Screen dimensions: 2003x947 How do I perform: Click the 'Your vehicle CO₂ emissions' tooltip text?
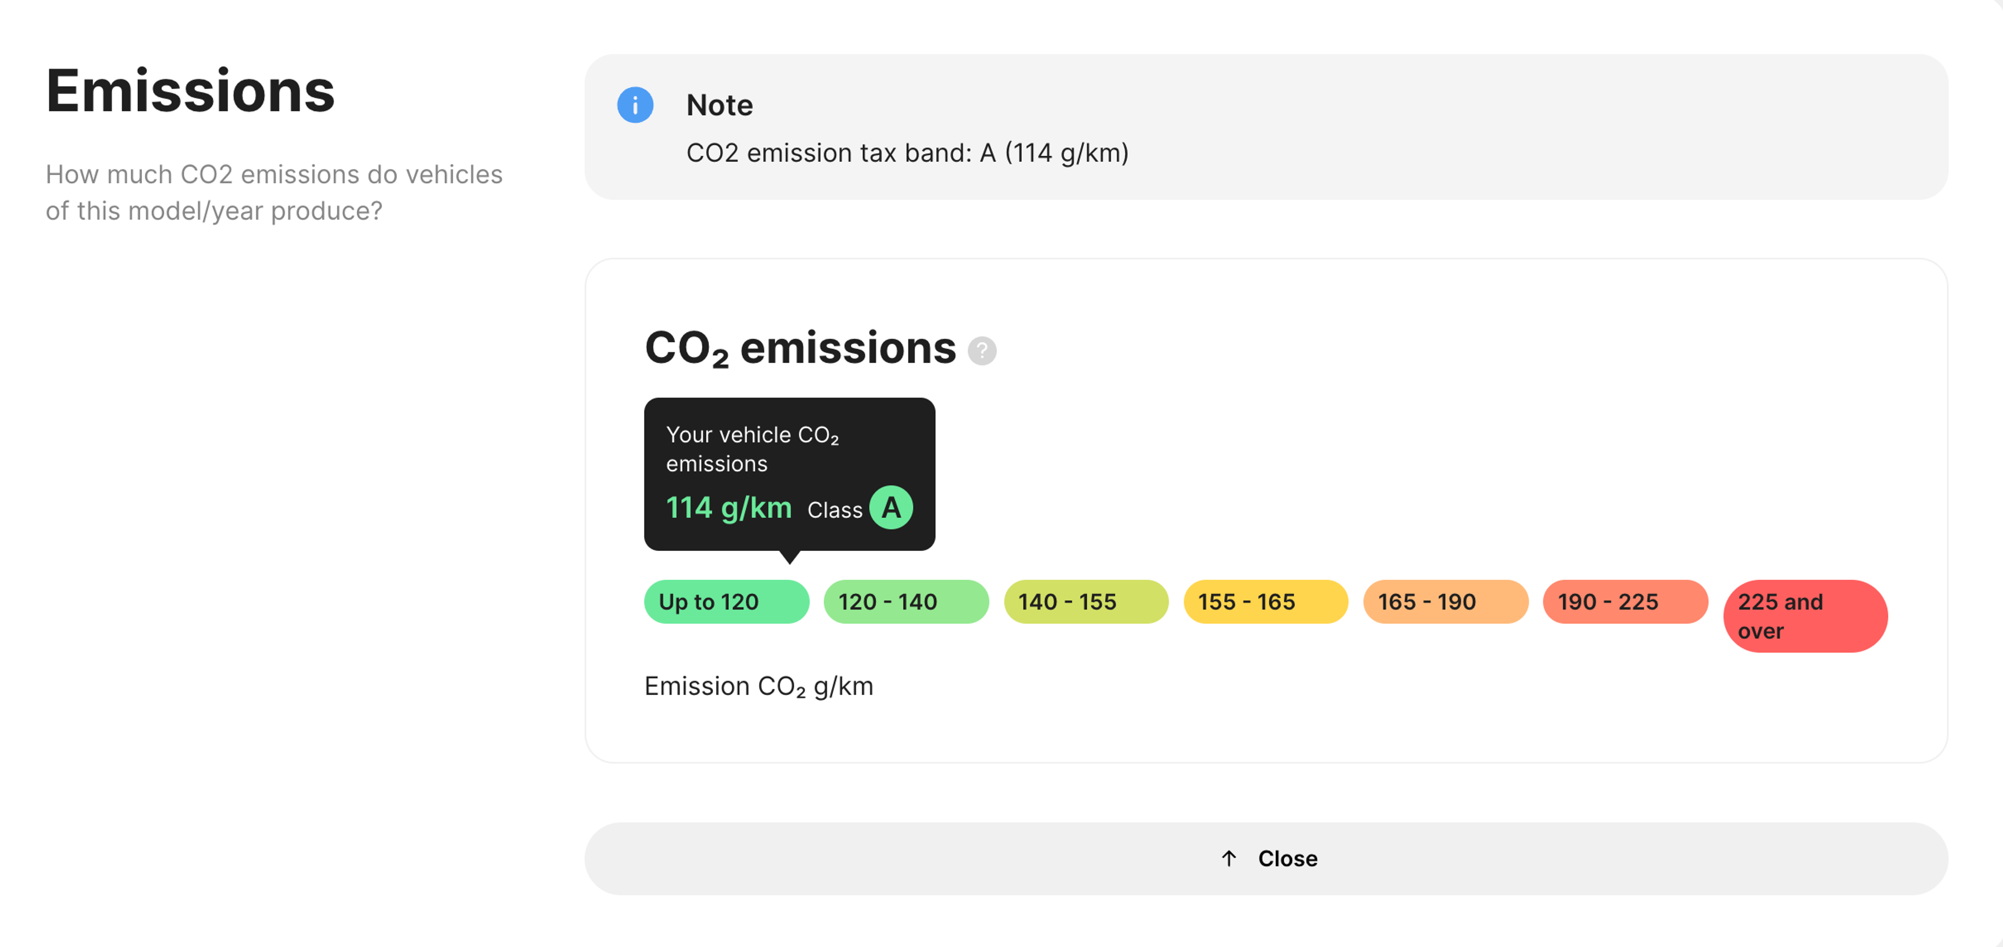751,449
